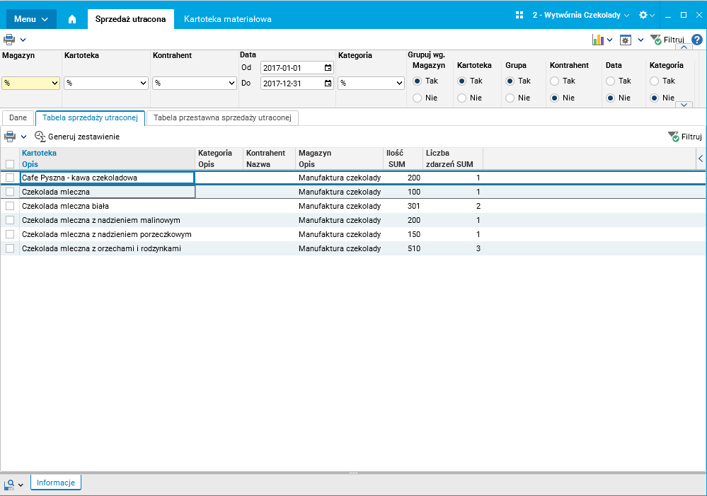Click the window settings icon beside the chart

coord(625,40)
